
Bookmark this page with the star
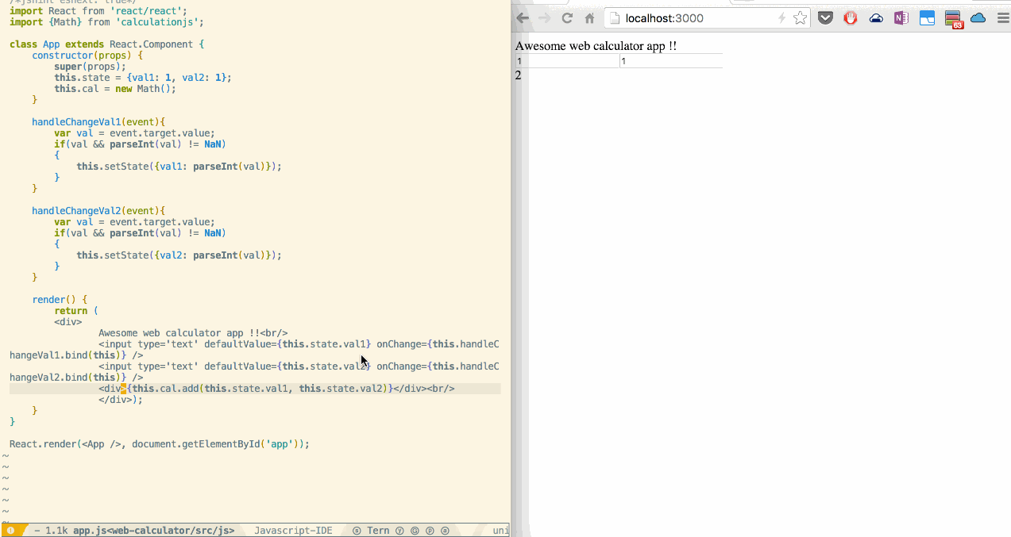coord(800,18)
